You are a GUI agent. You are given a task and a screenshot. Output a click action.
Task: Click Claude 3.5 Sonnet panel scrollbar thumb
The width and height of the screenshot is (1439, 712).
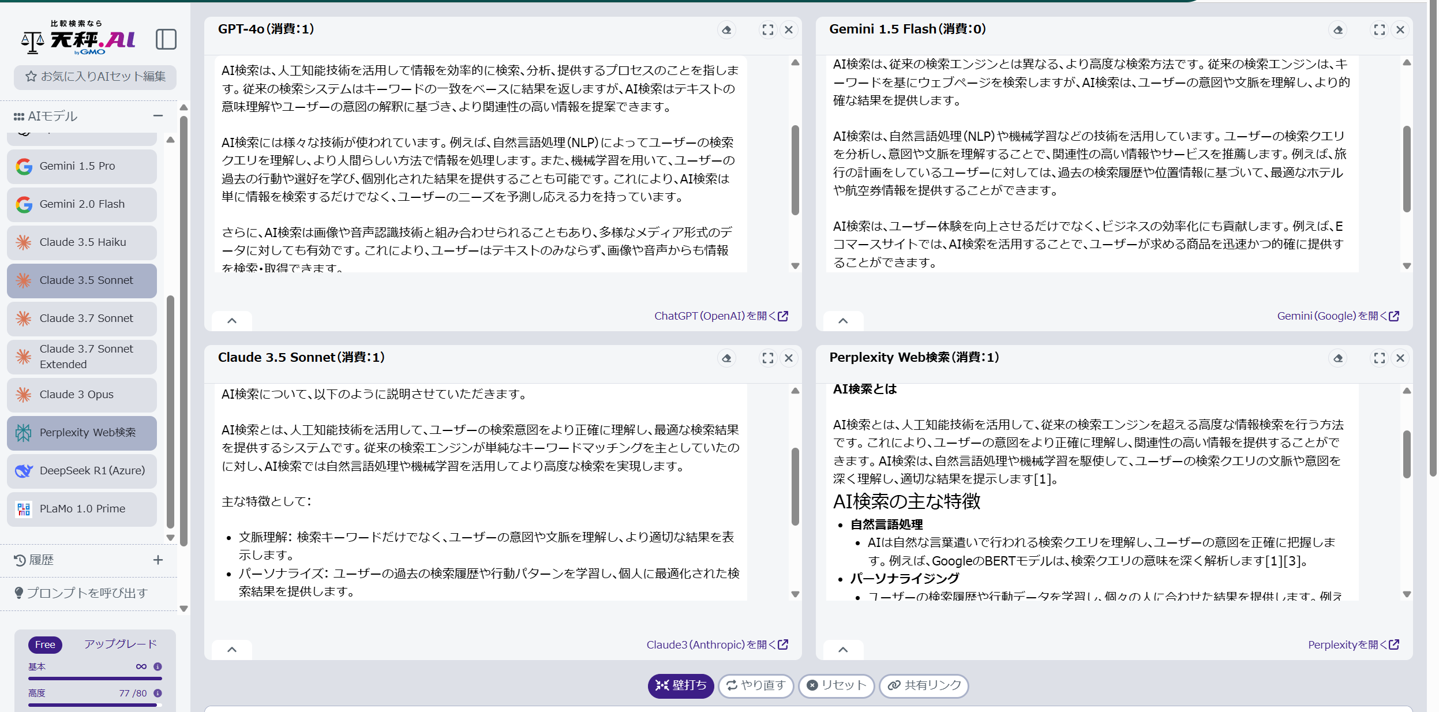point(795,486)
